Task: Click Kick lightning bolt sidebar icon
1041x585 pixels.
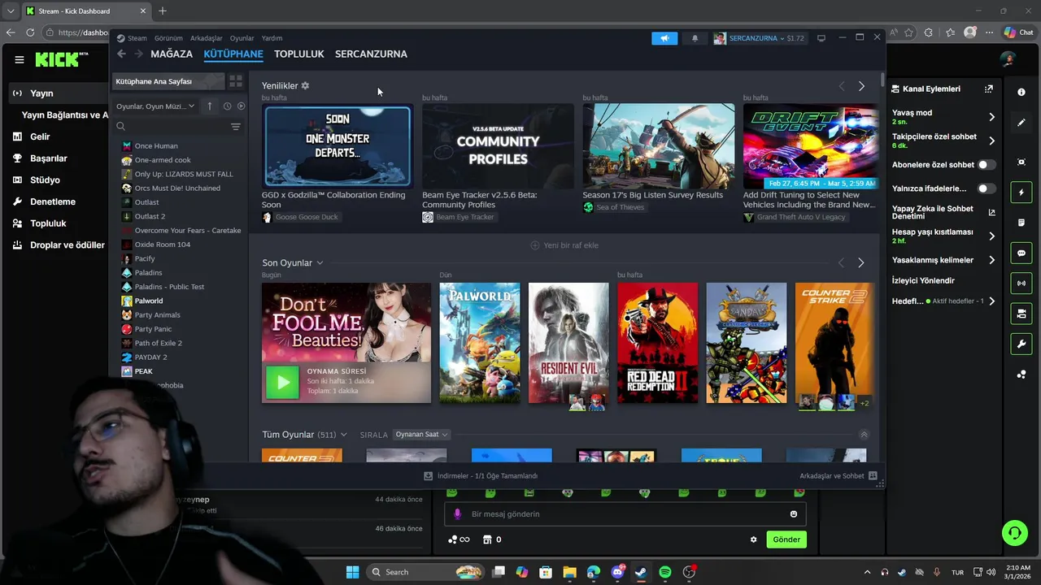Action: (x=1021, y=193)
